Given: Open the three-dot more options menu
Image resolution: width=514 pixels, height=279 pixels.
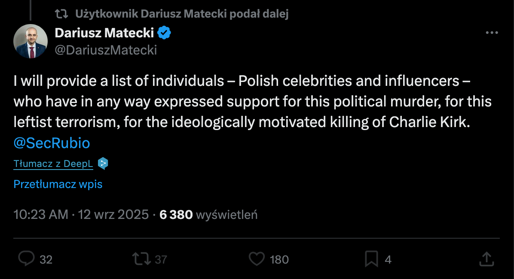Looking at the screenshot, I should 492,33.
